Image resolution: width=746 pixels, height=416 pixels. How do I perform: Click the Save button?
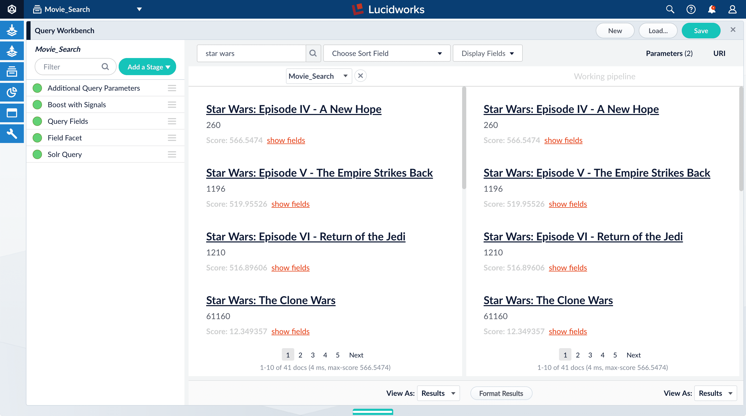pos(701,31)
